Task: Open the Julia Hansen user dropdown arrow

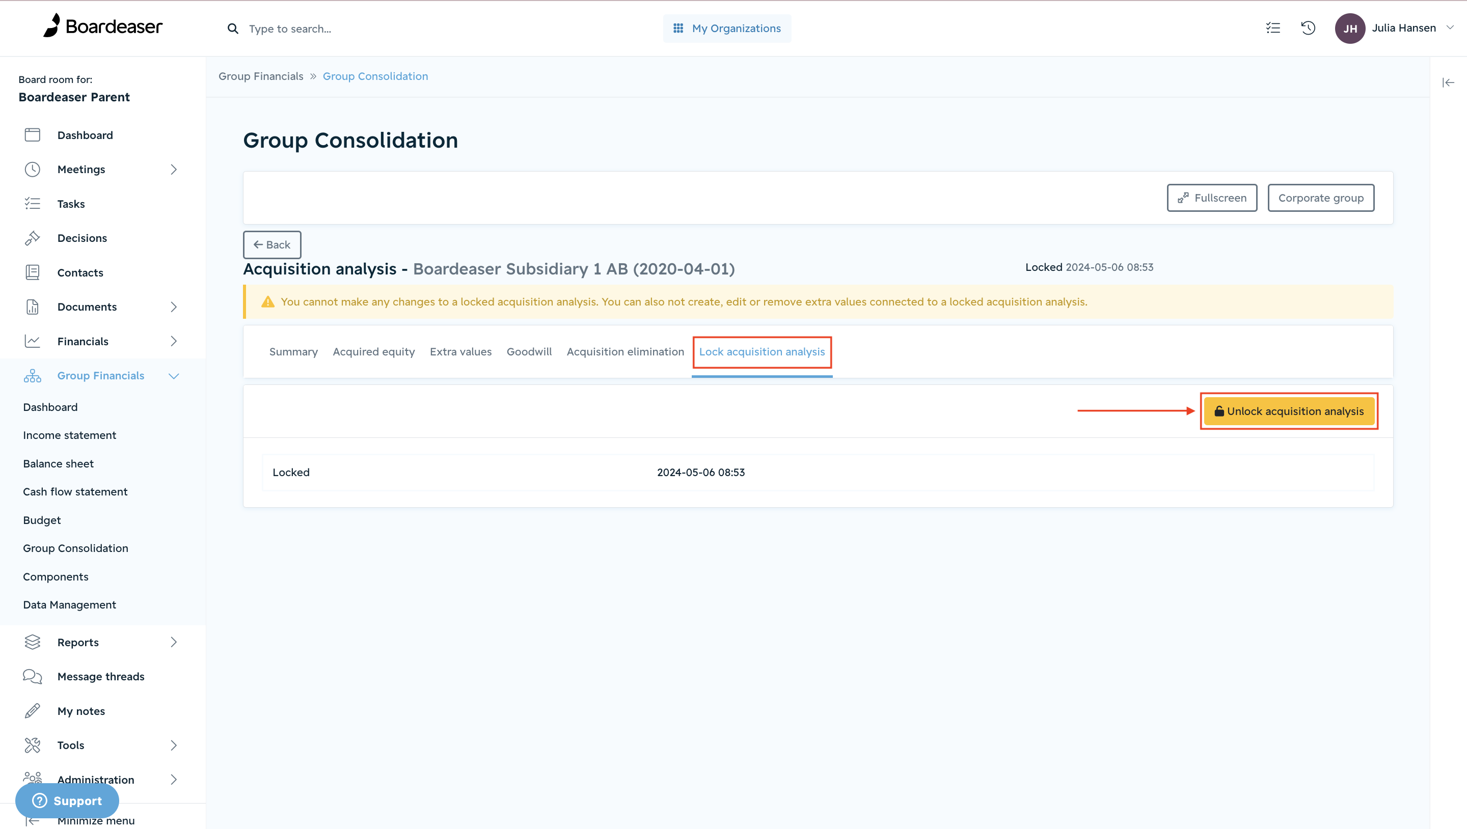Action: click(1450, 27)
